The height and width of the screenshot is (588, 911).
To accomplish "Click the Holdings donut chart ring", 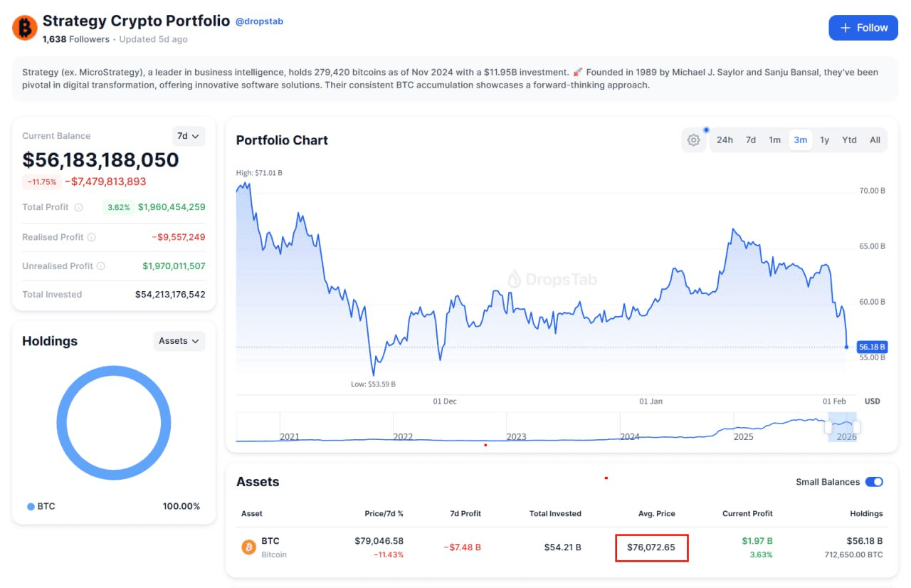I will [114, 371].
